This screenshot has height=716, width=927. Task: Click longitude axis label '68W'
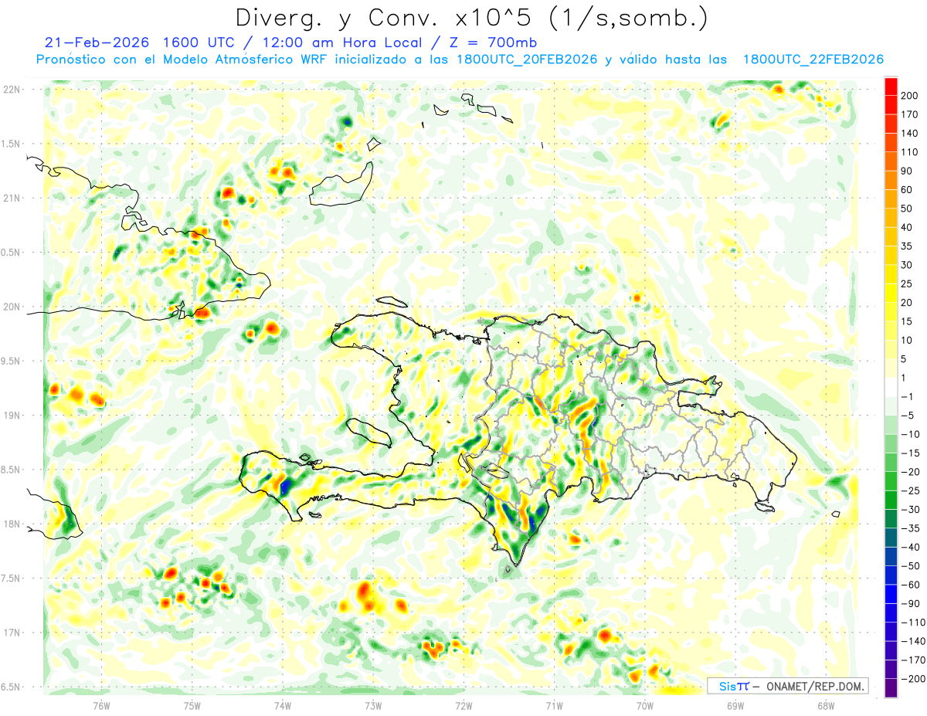[826, 705]
